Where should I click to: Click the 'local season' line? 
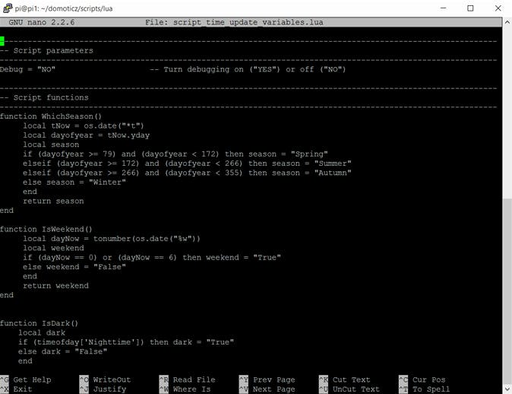click(x=51, y=145)
